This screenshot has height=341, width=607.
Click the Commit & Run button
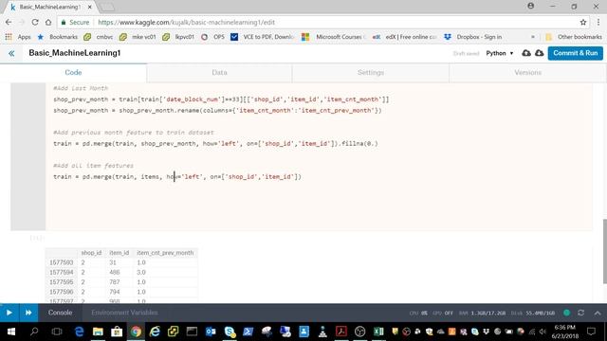click(x=576, y=53)
